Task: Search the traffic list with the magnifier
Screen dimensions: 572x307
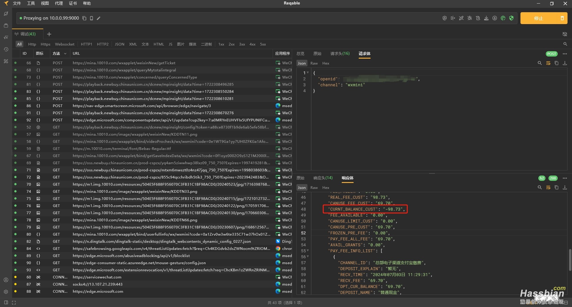Action: click(565, 44)
